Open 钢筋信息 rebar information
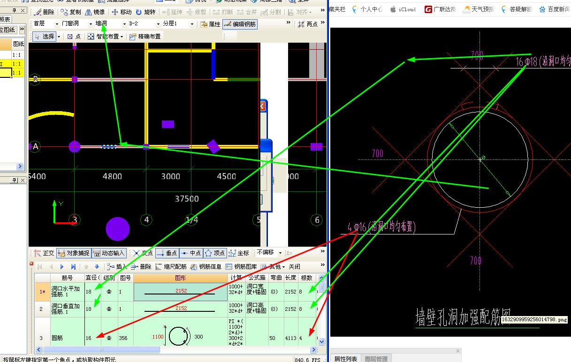The width and height of the screenshot is (571, 362). point(206,266)
